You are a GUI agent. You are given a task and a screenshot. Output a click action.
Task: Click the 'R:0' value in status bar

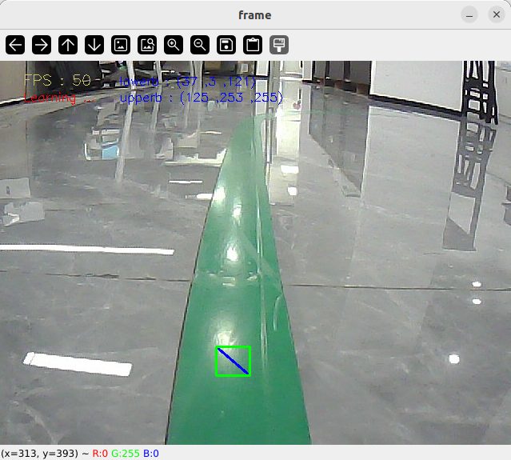tap(100, 454)
